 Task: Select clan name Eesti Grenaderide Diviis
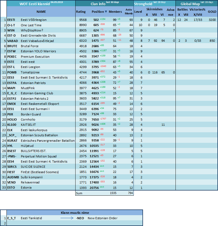click(x=38, y=35)
